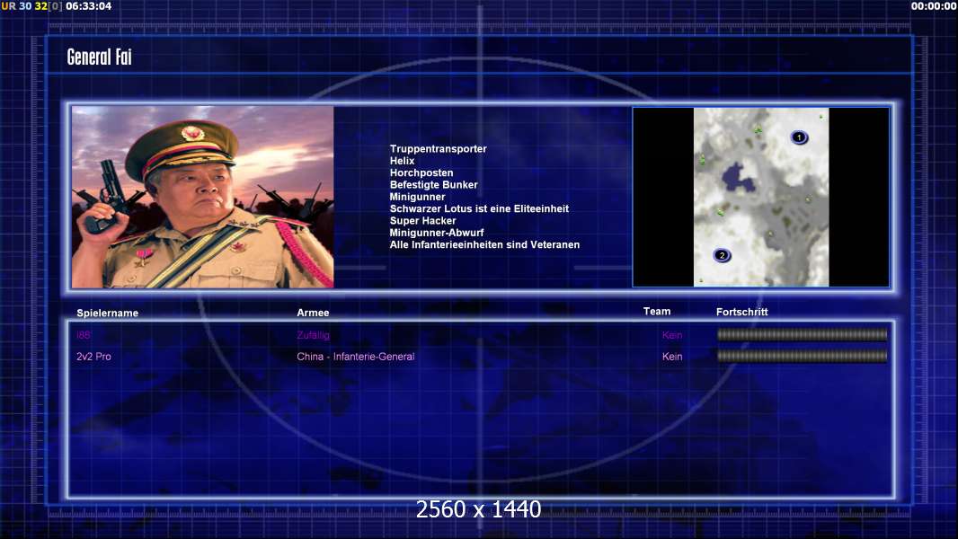Click player name '2v2 Pro'
Screen dimensions: 958x539
[93, 357]
